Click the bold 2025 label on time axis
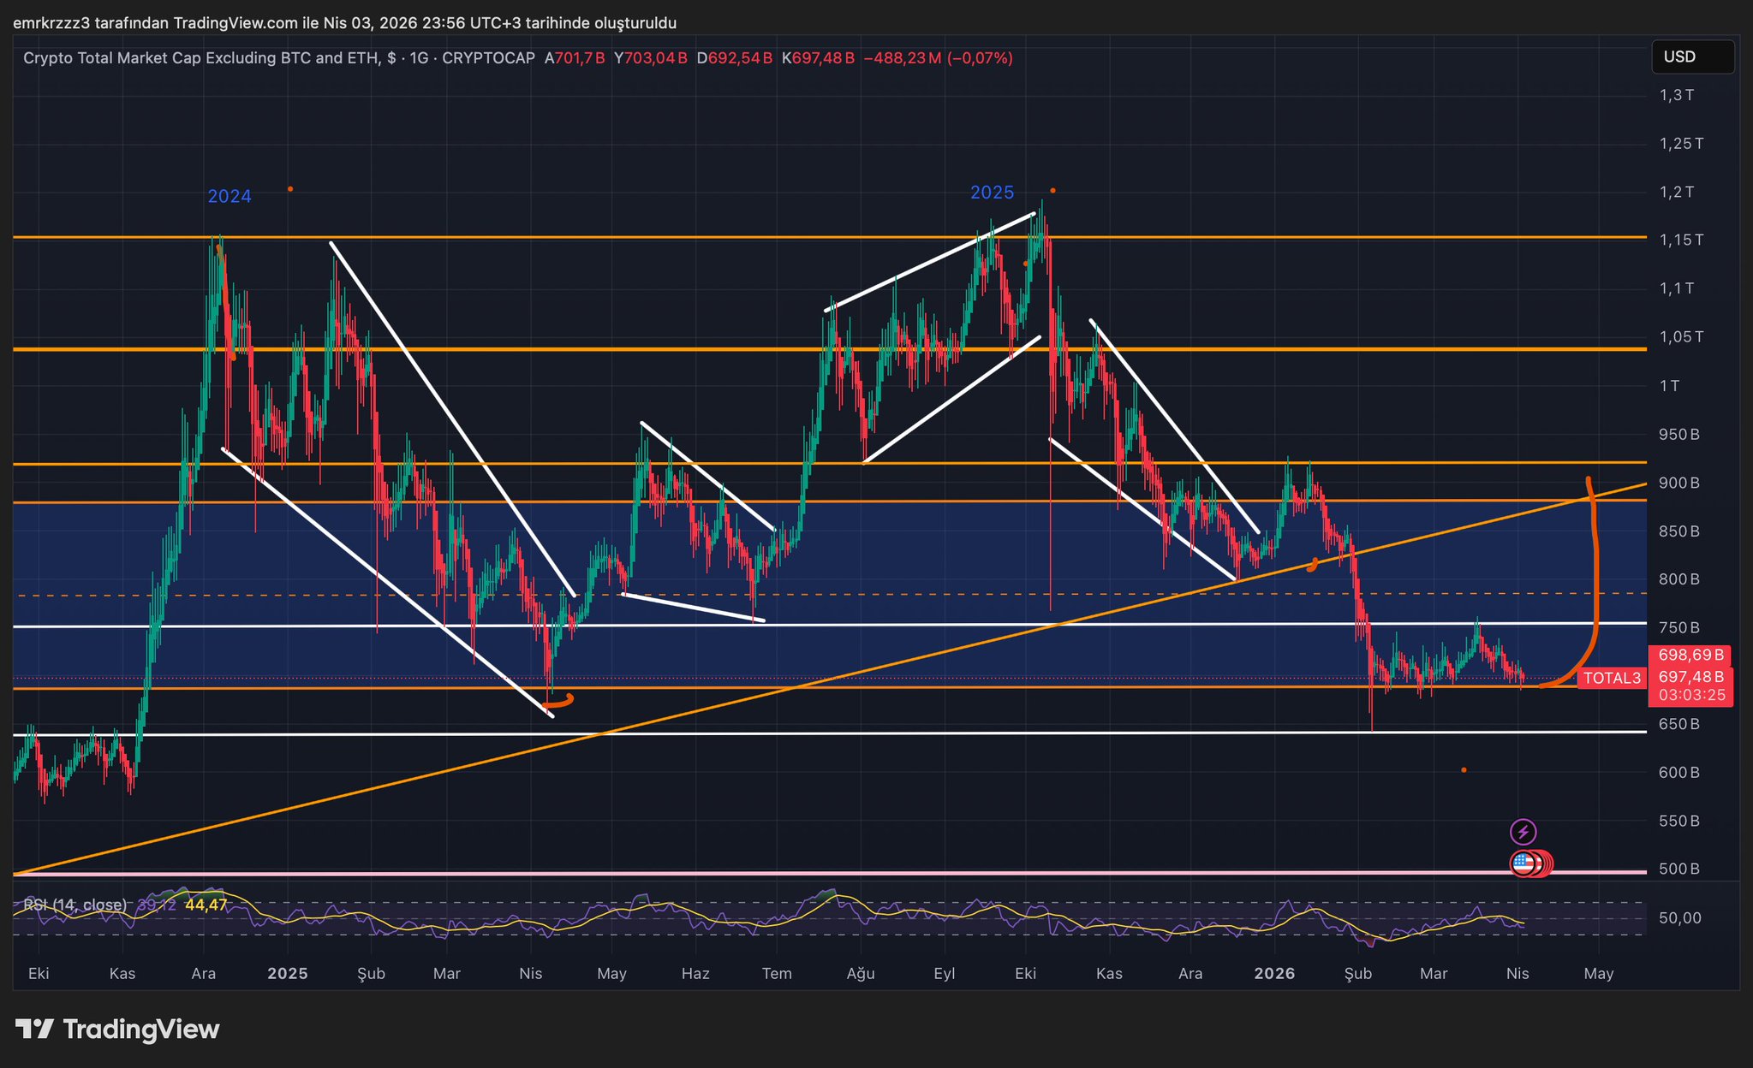 coord(287,974)
